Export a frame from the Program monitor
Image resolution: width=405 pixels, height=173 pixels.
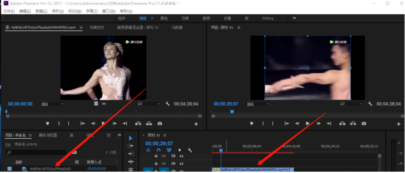pos(364,124)
